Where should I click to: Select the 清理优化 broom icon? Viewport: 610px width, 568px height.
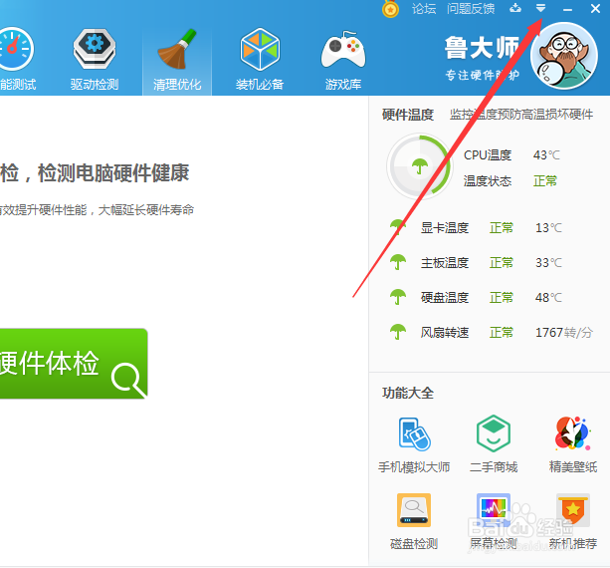point(177,49)
